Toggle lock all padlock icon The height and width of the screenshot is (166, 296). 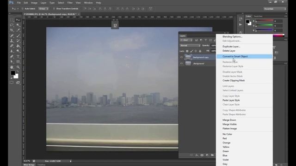[200, 51]
